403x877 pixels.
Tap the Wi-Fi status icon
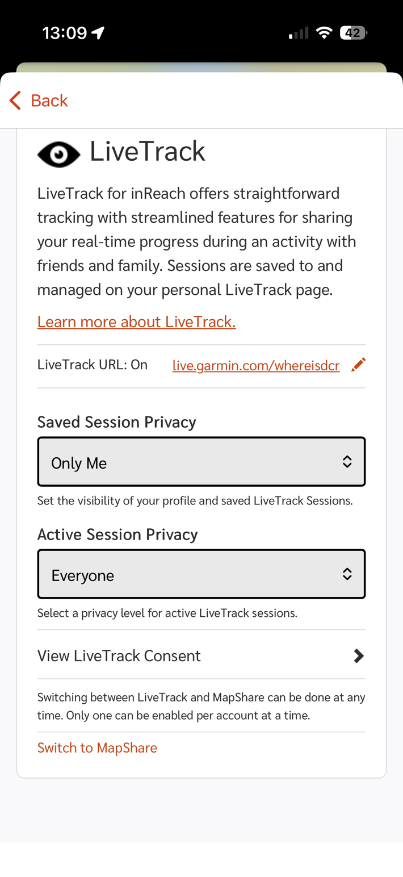point(324,33)
